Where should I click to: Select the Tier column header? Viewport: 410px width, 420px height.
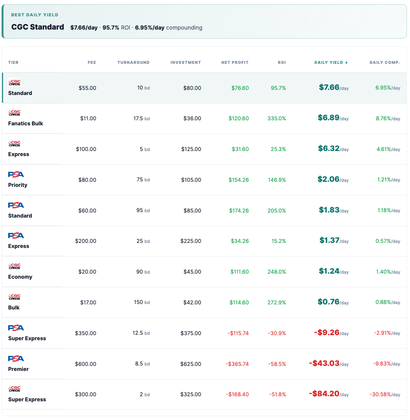tap(13, 62)
